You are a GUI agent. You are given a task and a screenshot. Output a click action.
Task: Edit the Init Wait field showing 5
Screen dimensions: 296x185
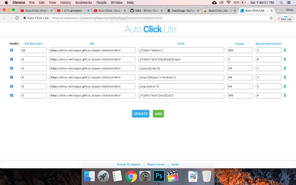(34, 95)
